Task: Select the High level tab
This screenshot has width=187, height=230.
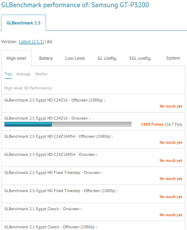Action: click(x=16, y=58)
